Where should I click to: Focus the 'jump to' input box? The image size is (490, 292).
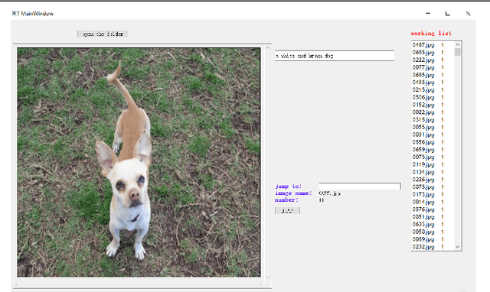point(360,187)
